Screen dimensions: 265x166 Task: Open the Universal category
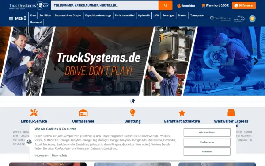point(36,22)
